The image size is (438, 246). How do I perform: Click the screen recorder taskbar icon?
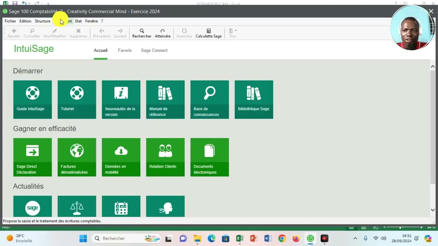(x=324, y=238)
